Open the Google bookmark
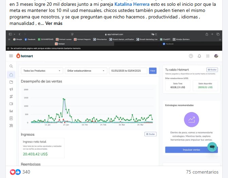 click(x=18, y=39)
